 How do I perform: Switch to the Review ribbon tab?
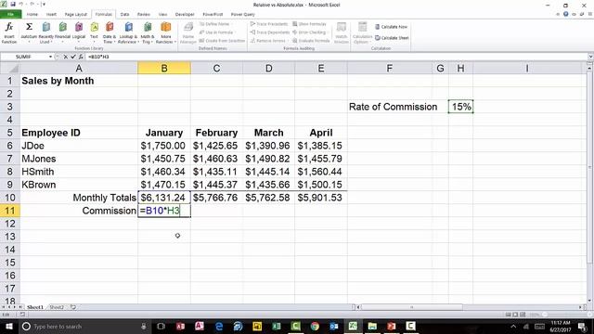pyautogui.click(x=144, y=15)
